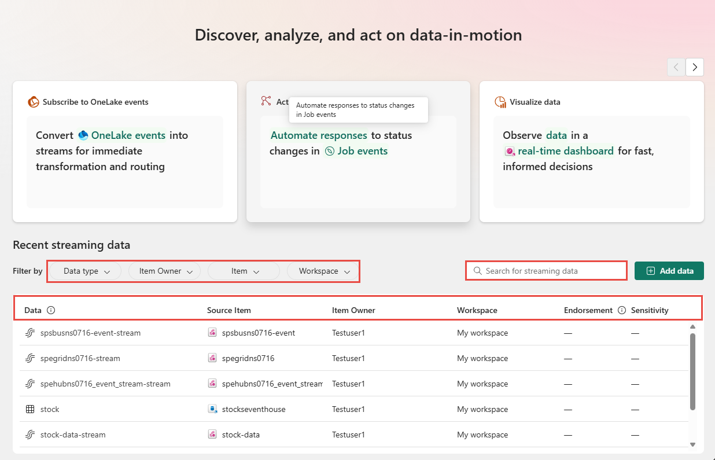The image size is (715, 460).
Task: Click the stockseventhouse source item icon
Action: point(213,409)
